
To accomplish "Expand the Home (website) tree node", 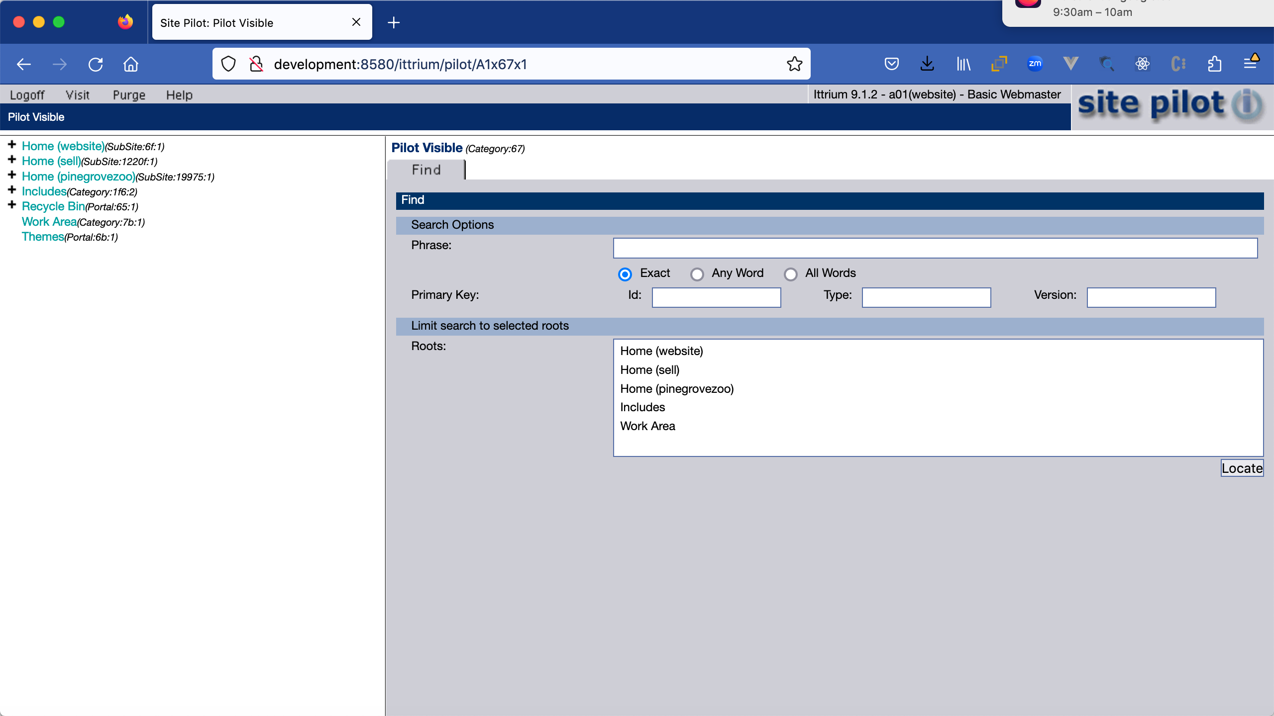I will 12,145.
